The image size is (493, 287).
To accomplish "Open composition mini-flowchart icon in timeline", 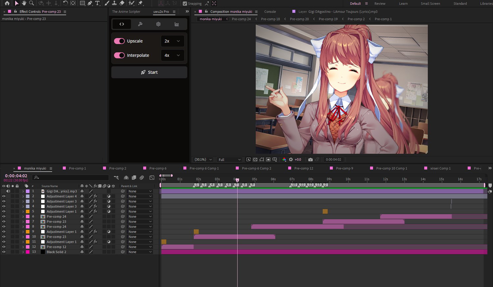I will pos(116,178).
